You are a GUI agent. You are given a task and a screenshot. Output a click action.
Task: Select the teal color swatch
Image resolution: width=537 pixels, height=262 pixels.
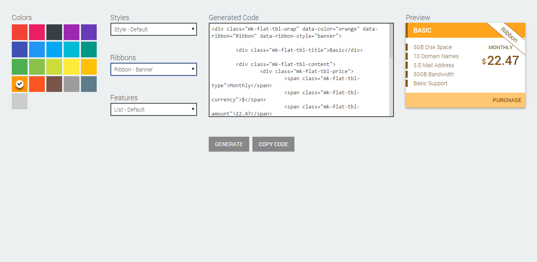pyautogui.click(x=89, y=49)
